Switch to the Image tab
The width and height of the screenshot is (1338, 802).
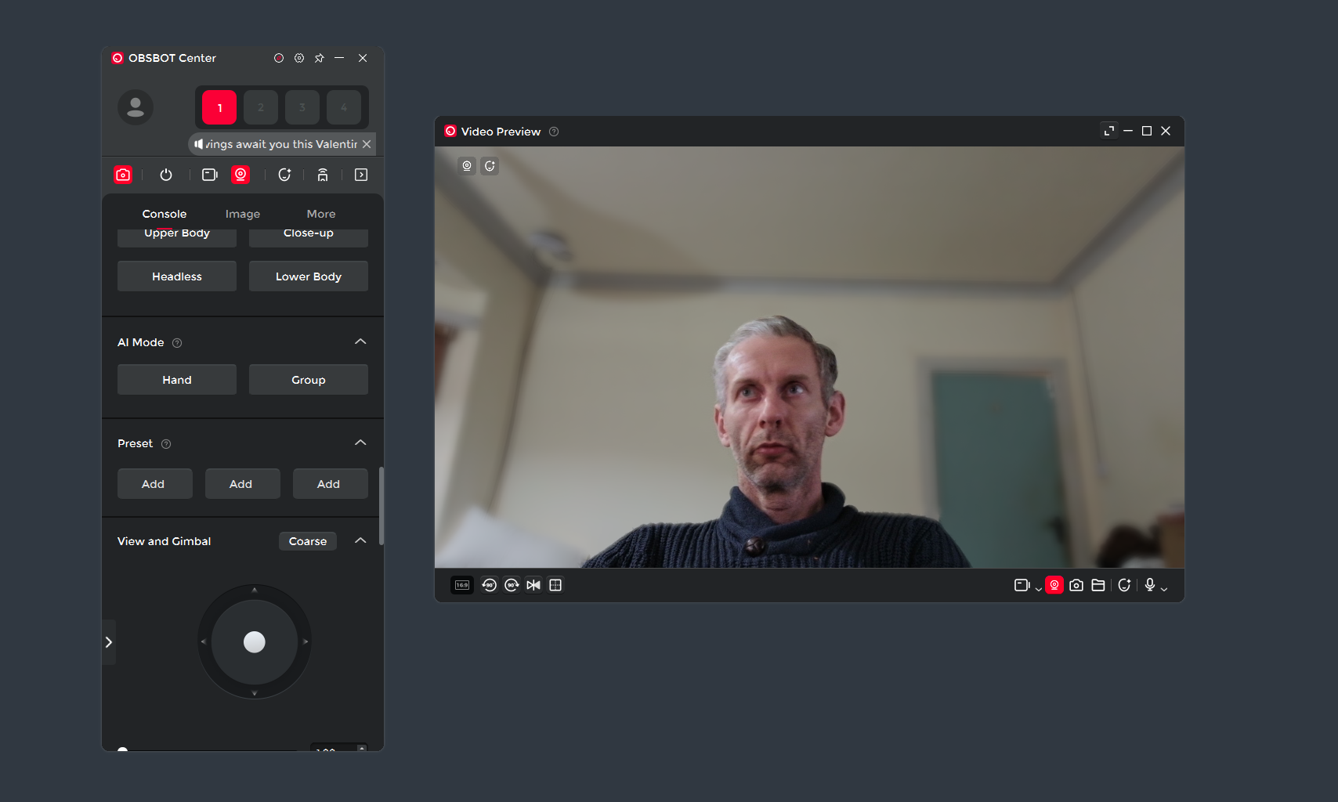[243, 214]
